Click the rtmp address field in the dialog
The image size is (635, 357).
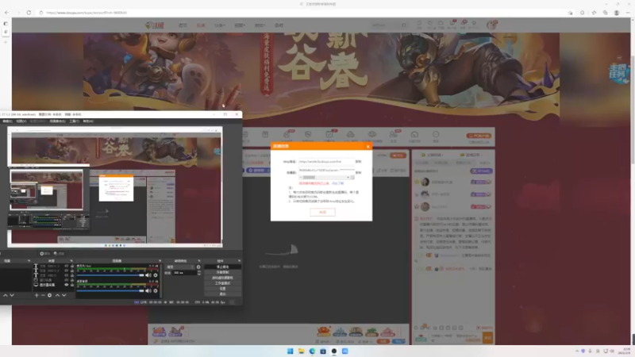pyautogui.click(x=326, y=162)
